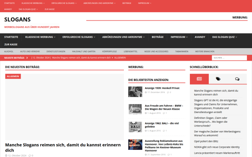Open comments icon under Henkell Privat post
This screenshot has width=252, height=157.
point(168,92)
